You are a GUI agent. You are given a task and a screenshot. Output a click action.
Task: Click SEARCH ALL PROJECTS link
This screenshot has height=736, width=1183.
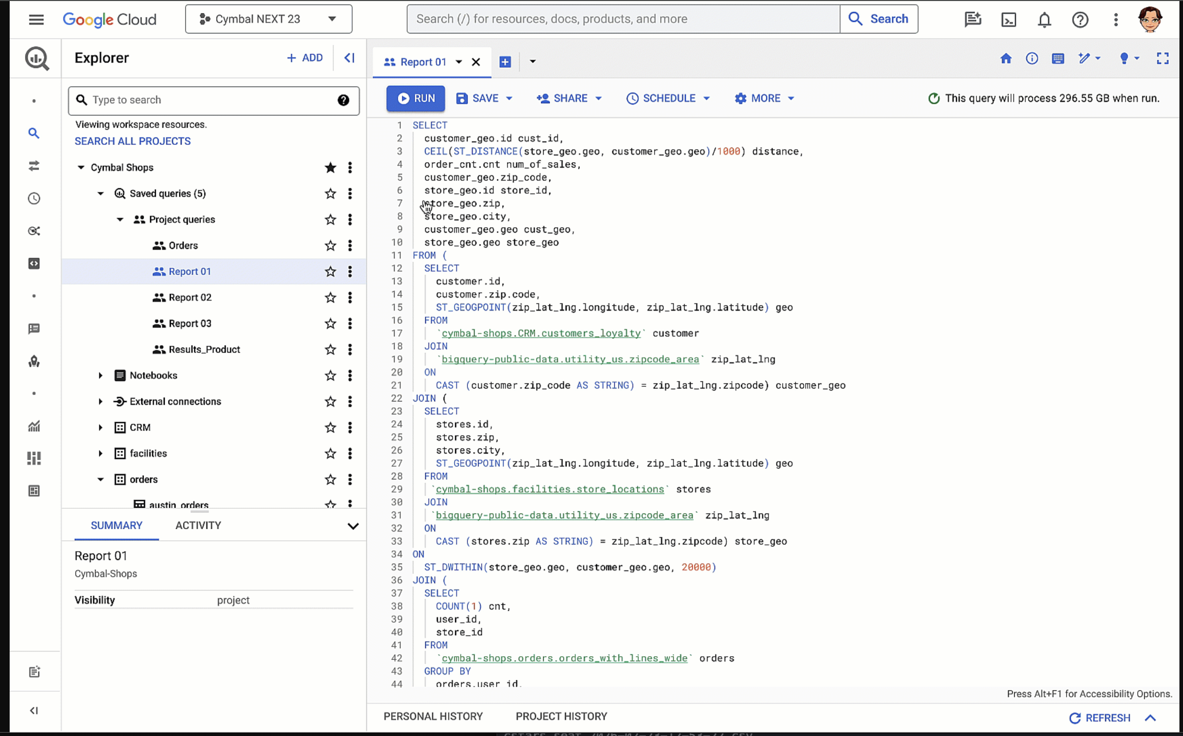click(x=132, y=141)
